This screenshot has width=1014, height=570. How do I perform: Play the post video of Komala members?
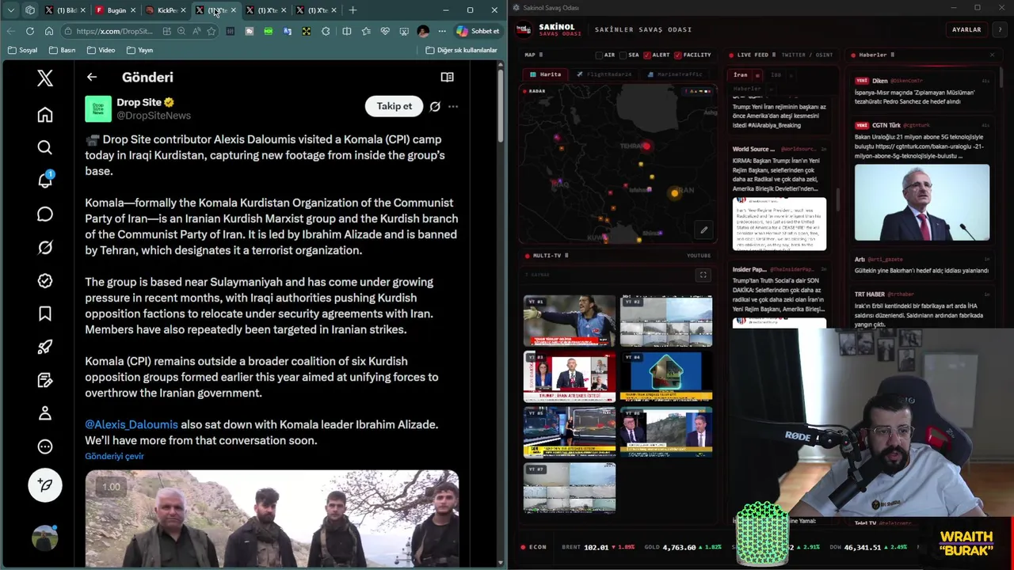point(272,519)
